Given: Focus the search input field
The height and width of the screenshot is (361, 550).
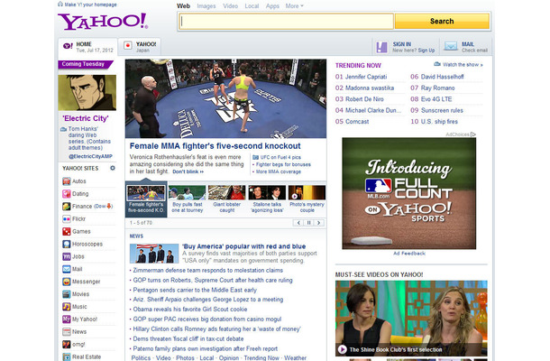Looking at the screenshot, I should point(287,21).
